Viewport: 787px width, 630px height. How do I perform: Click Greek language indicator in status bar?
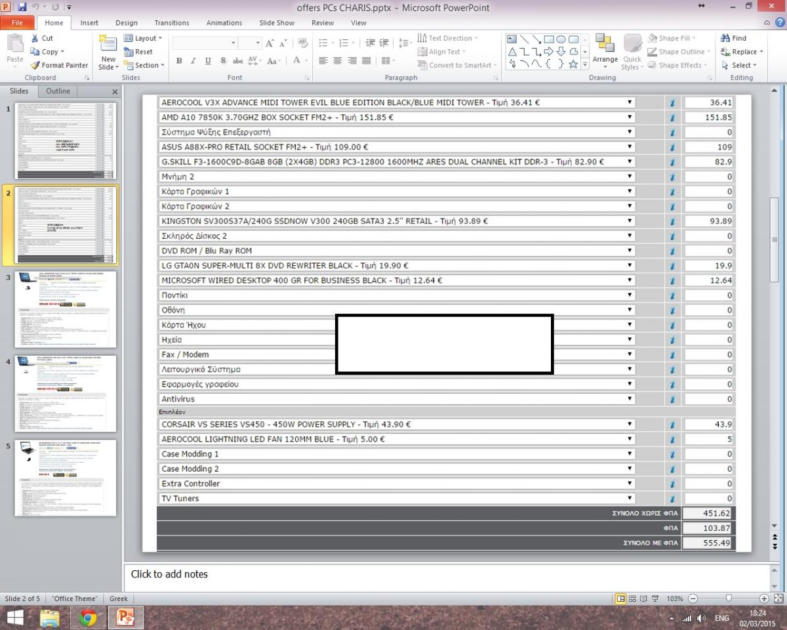119,598
